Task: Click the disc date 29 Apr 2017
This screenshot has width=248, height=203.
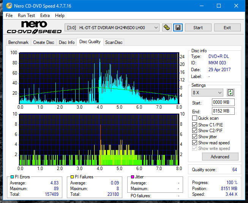Action: 220,70
